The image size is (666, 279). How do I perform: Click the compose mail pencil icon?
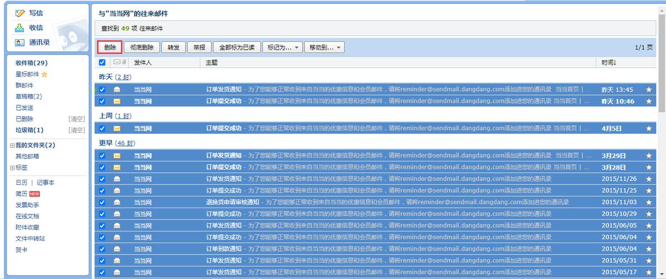20,13
